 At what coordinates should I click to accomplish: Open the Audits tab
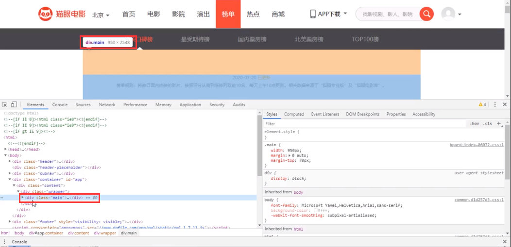pyautogui.click(x=239, y=105)
